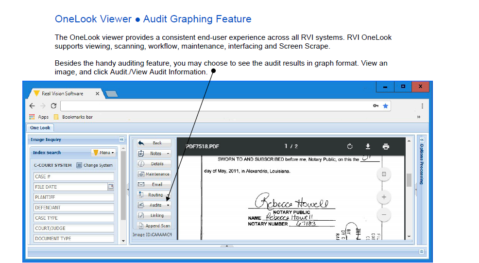This screenshot has width=479, height=263.
Task: Rotate the PDF with the rotate icon
Action: (x=350, y=146)
